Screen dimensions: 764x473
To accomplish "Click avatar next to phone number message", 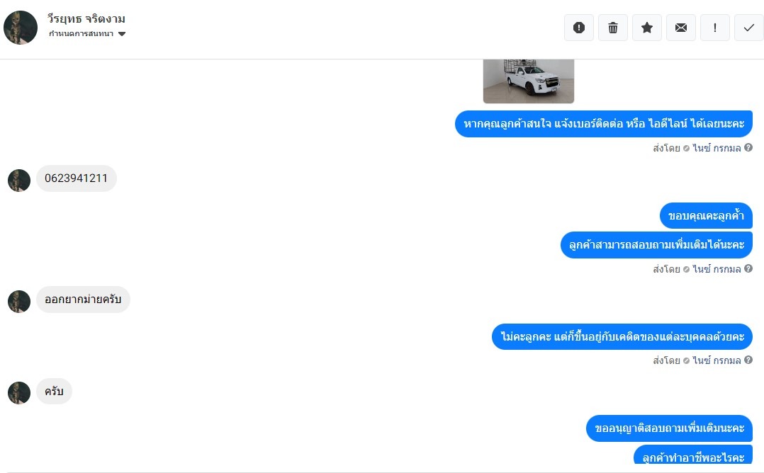I will click(19, 181).
